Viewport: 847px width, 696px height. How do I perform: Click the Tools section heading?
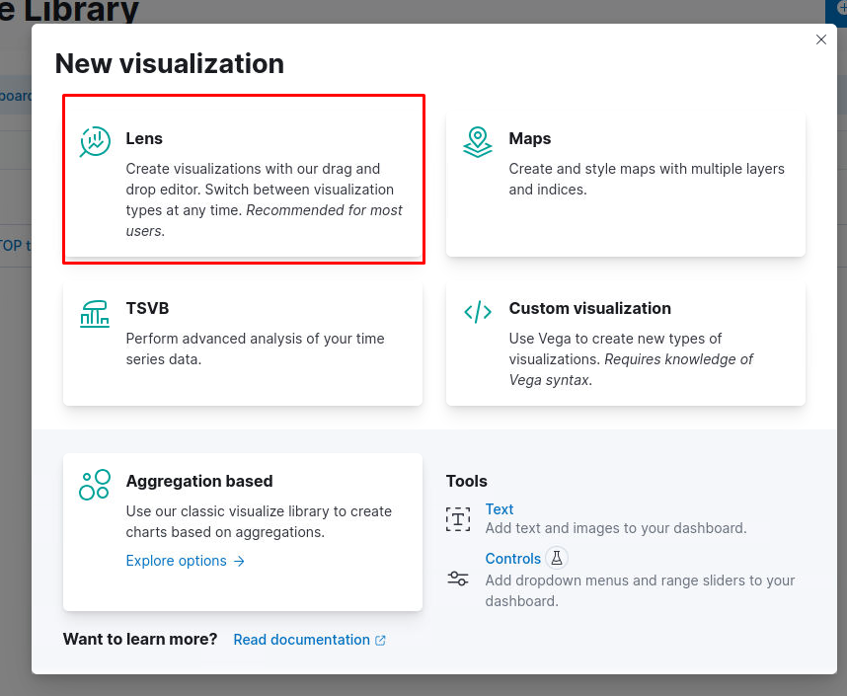(x=467, y=481)
